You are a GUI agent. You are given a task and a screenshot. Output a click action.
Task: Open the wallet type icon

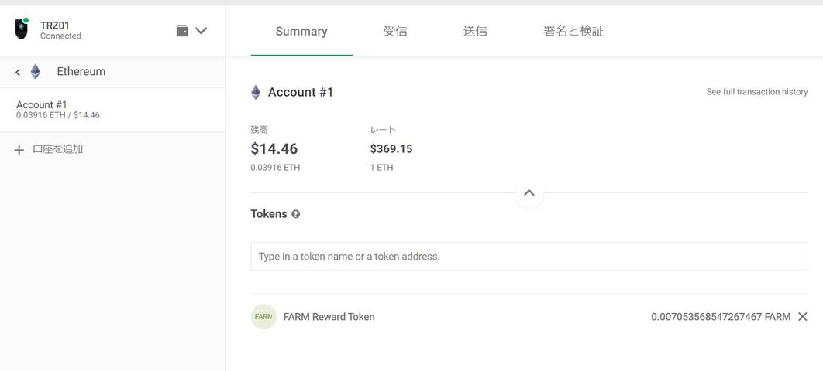(182, 31)
